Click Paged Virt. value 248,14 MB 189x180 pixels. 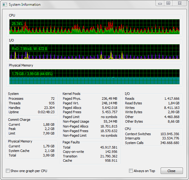[109, 103]
